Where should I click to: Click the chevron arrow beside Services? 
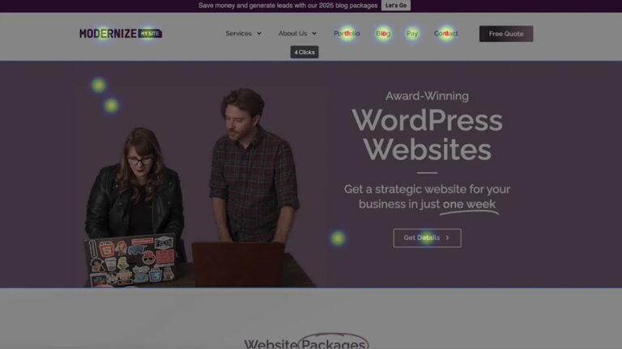259,34
